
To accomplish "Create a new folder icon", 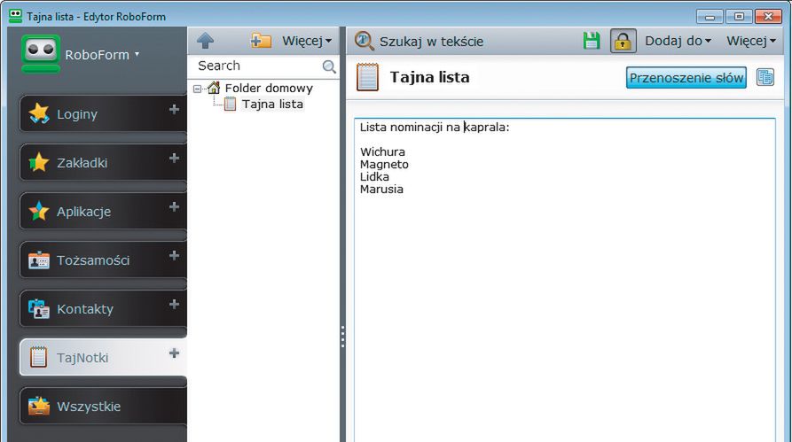I will pos(261,41).
